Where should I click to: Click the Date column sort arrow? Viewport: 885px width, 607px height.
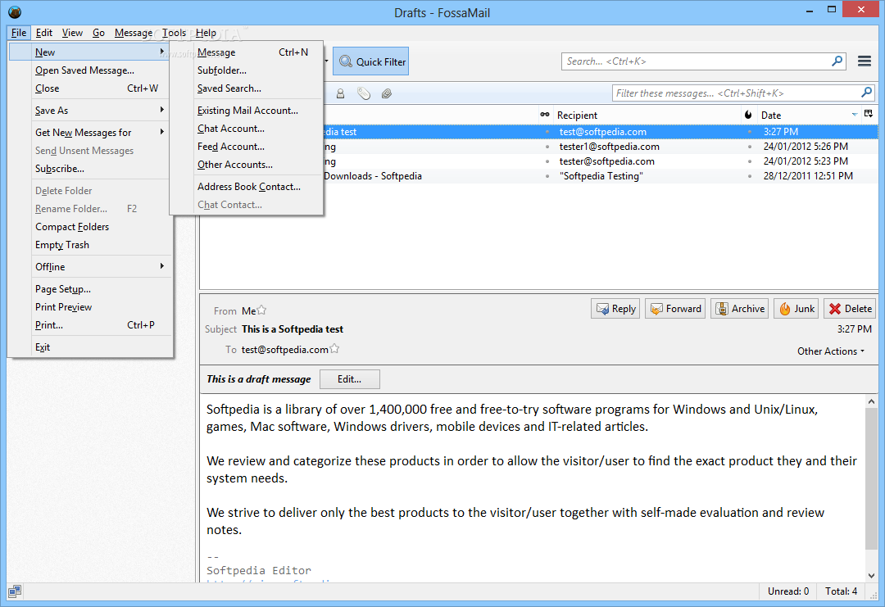click(x=854, y=115)
